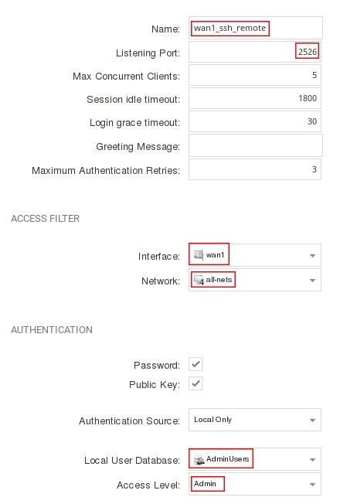This screenshot has width=347, height=504.
Task: Click the empty Greeting Message field
Action: click(256, 145)
